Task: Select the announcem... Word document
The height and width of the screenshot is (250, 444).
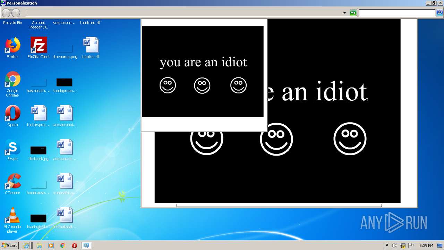Action: [x=65, y=150]
